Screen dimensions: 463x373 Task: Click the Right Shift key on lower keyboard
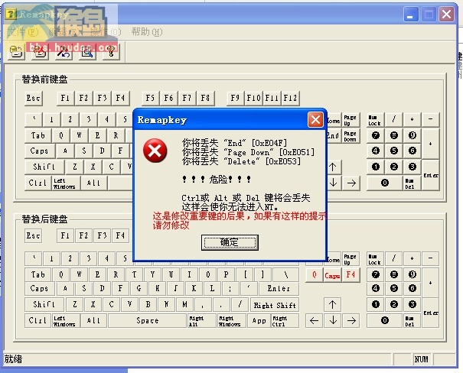tap(275, 305)
